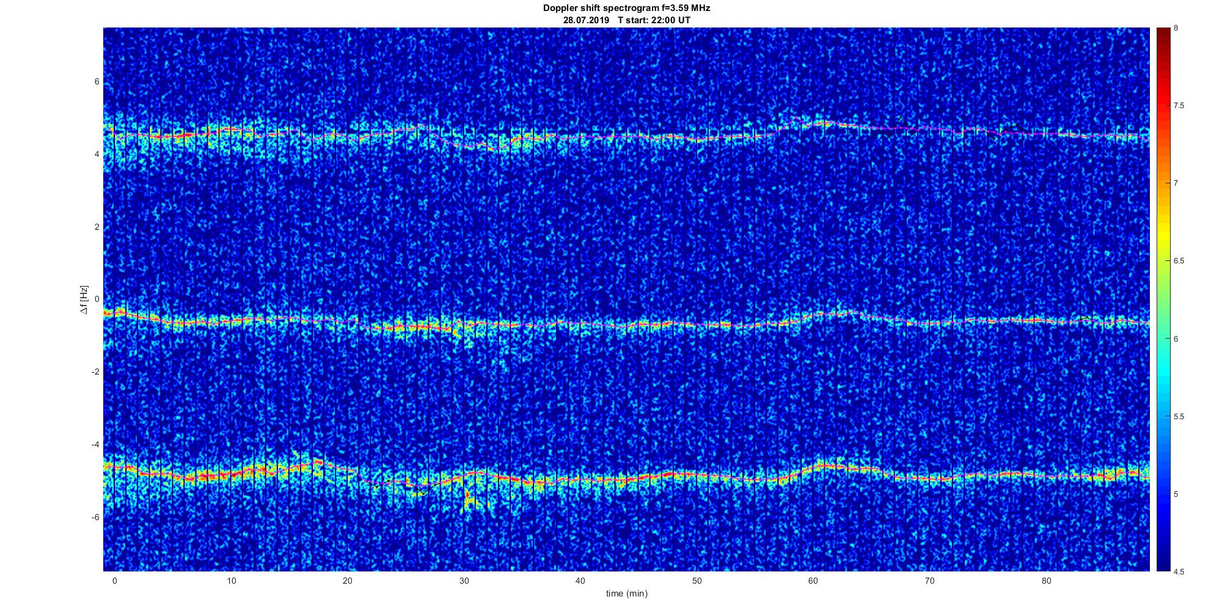Select the x-axis tick label 20
The image size is (1222, 613).
[x=348, y=581]
